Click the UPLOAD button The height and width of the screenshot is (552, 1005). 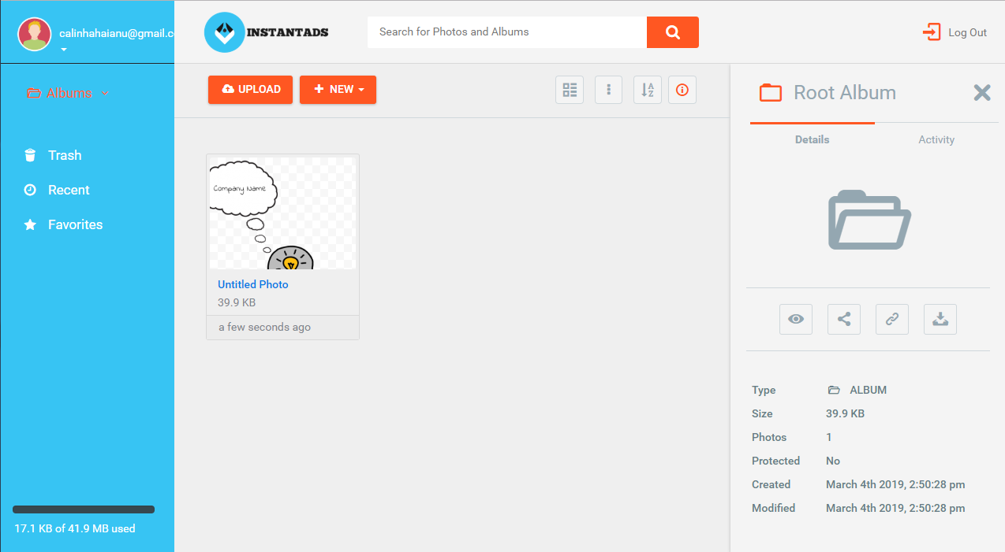250,90
